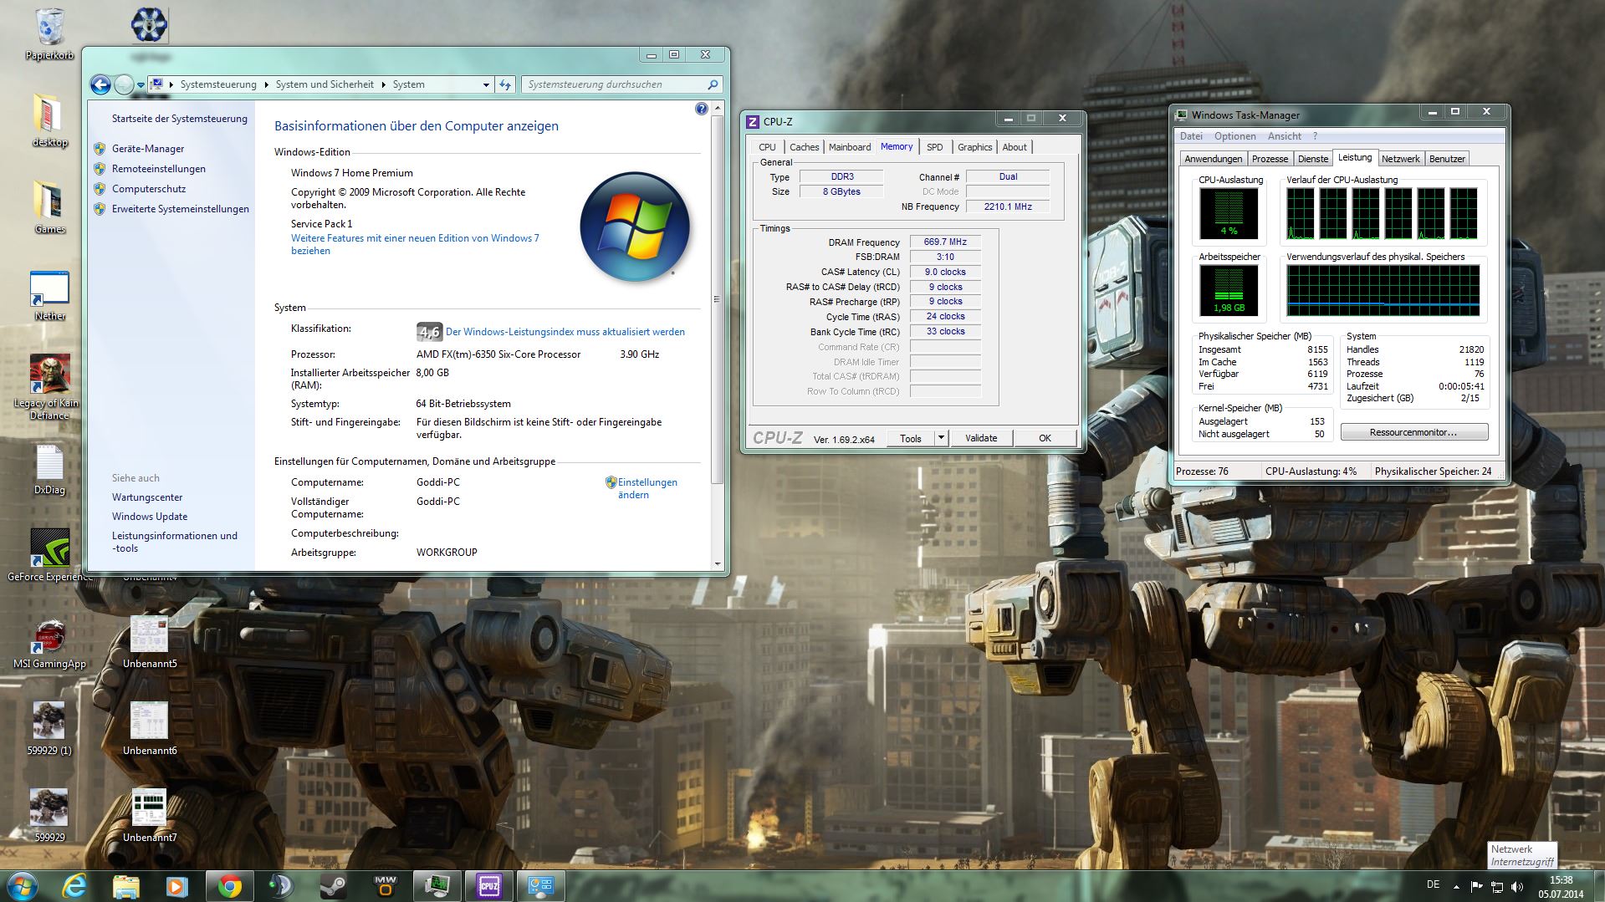Screen dimensions: 1605x902
Task: Open the MSI GamingApp desktop shortcut
Action: click(49, 642)
